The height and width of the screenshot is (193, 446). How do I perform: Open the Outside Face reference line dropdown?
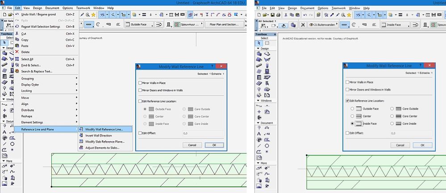click(139, 25)
